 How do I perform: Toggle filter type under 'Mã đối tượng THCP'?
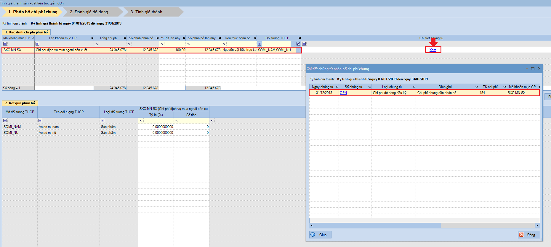click(5, 121)
